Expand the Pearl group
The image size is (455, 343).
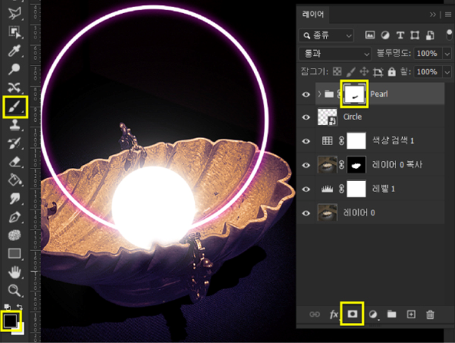[x=319, y=94]
